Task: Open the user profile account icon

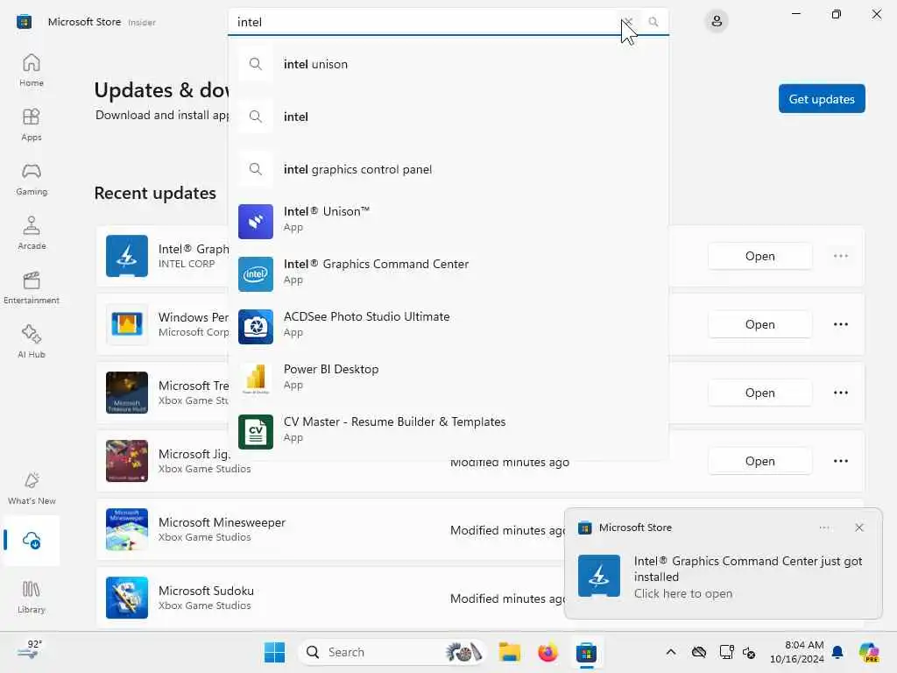Action: pyautogui.click(x=717, y=22)
